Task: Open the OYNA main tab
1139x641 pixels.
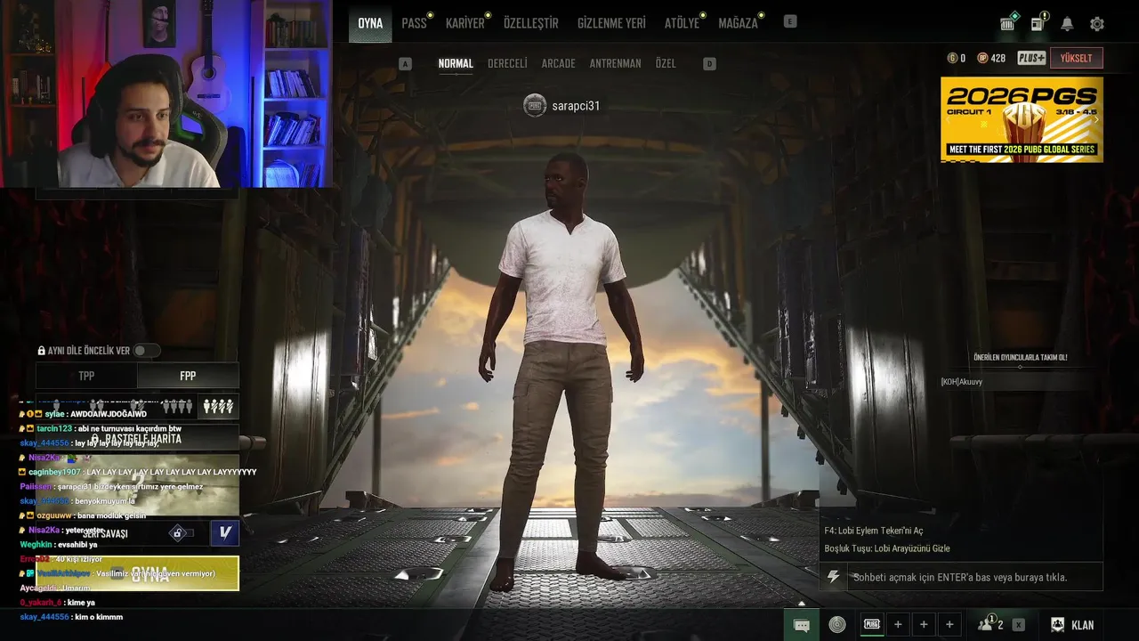Action: (370, 23)
